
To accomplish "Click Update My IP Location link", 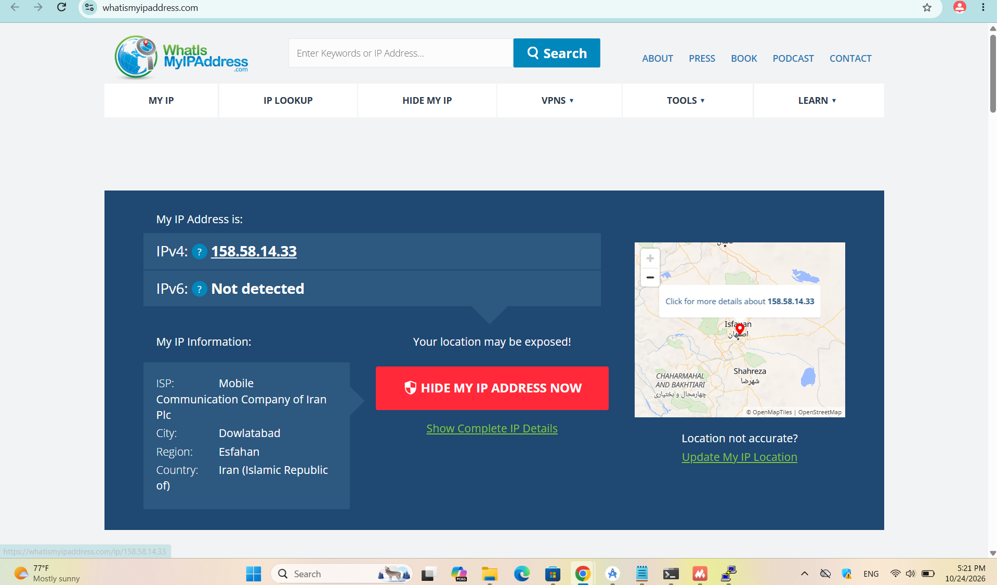I will pyautogui.click(x=739, y=457).
